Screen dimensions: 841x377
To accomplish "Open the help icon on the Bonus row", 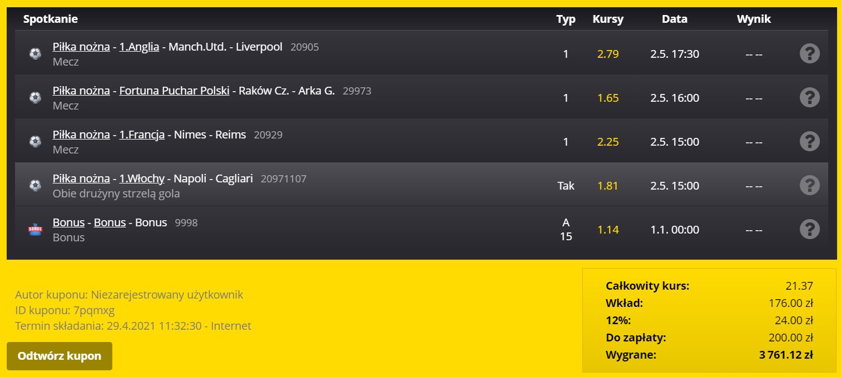I will pos(809,230).
